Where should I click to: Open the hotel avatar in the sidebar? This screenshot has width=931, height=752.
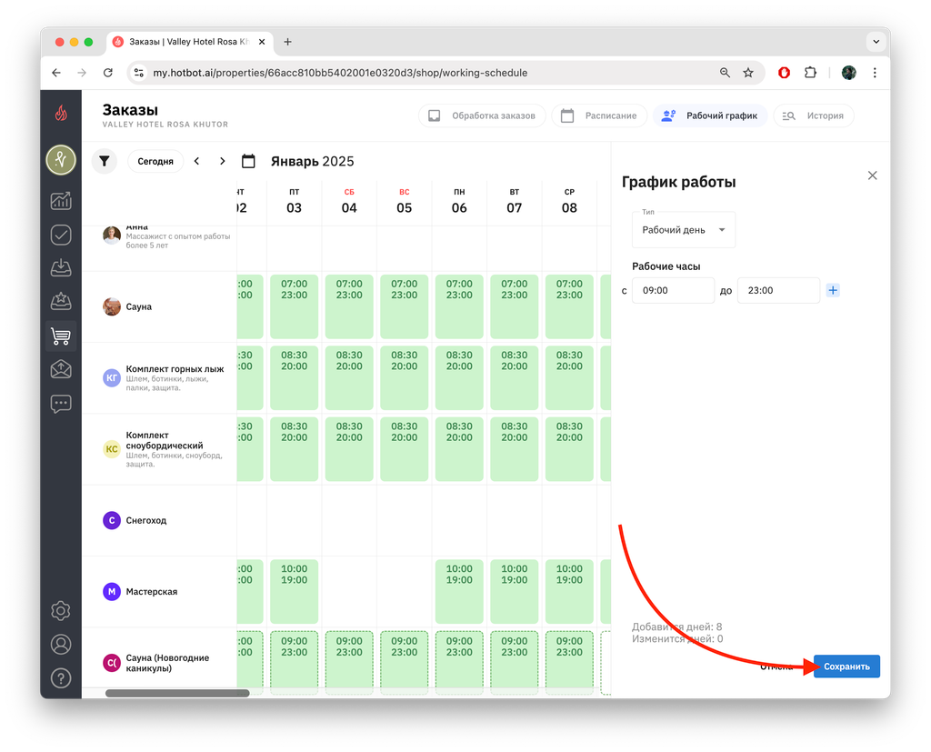point(61,160)
